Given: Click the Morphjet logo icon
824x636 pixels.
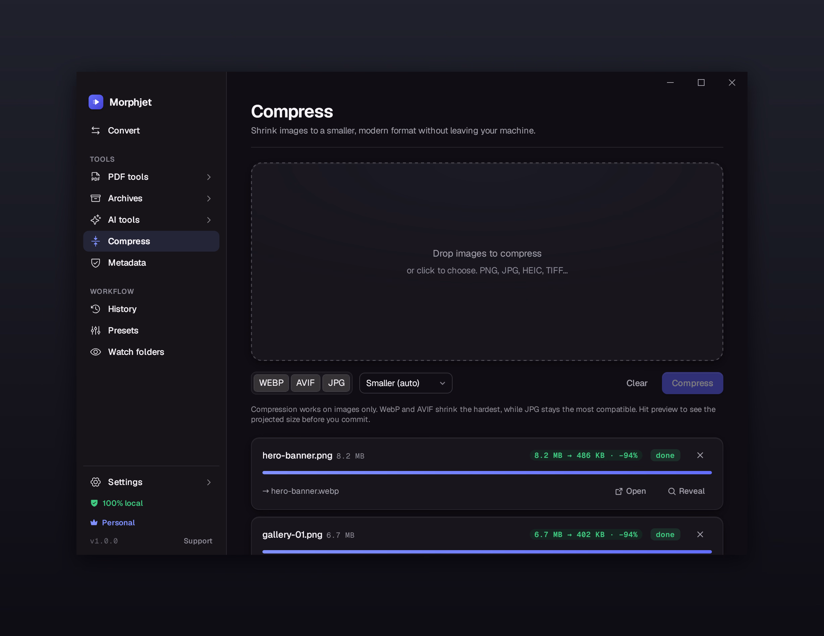Looking at the screenshot, I should point(96,102).
